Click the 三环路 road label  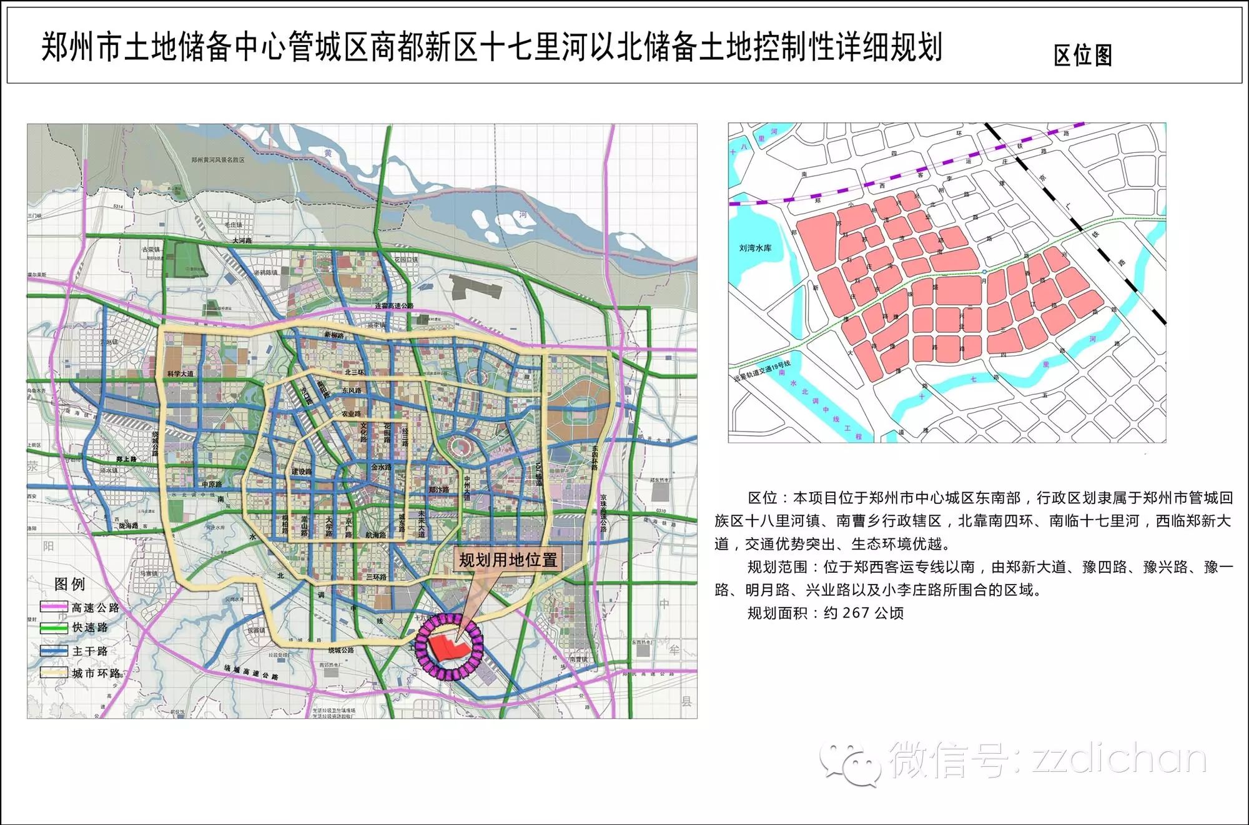click(376, 577)
